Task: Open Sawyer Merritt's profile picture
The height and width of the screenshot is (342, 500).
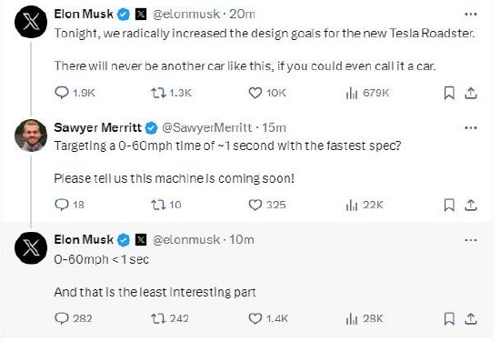Action: pos(31,136)
